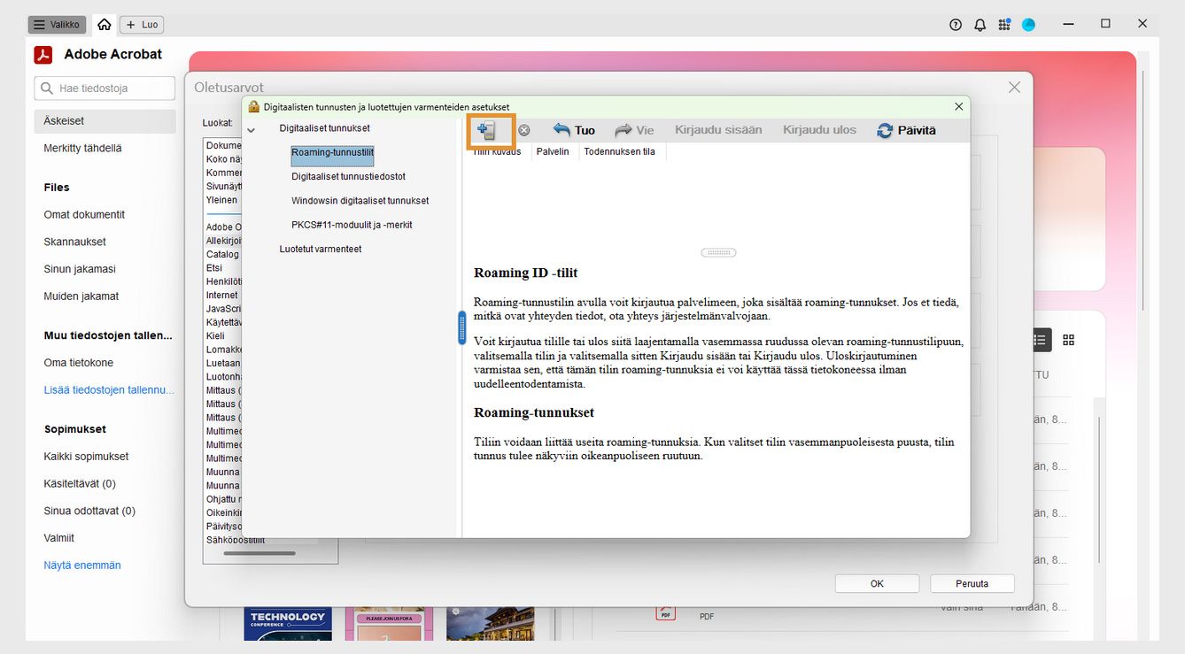Image resolution: width=1185 pixels, height=654 pixels.
Task: Click the remove account icon in toolbar
Action: (x=523, y=130)
